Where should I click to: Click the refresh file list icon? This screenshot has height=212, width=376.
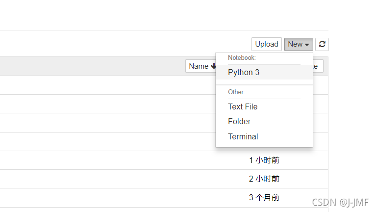coord(322,44)
